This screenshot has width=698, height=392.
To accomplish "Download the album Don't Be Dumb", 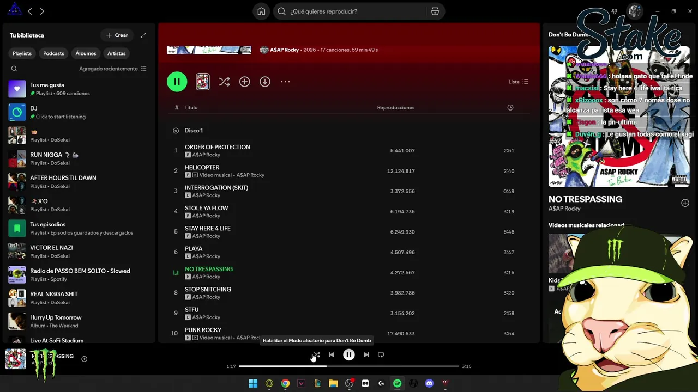I will (x=265, y=82).
